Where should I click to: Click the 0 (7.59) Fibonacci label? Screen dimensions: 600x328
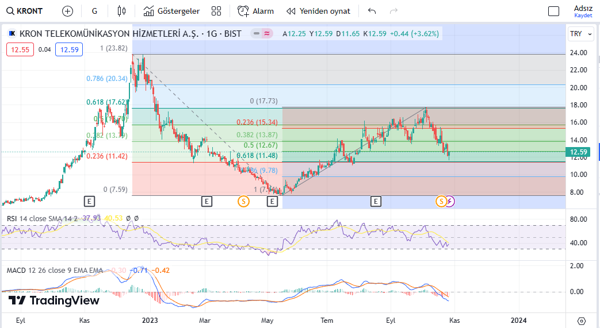click(x=115, y=189)
